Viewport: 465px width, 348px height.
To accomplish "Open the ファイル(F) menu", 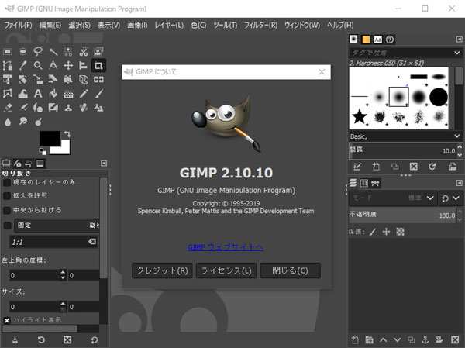I will coord(18,26).
